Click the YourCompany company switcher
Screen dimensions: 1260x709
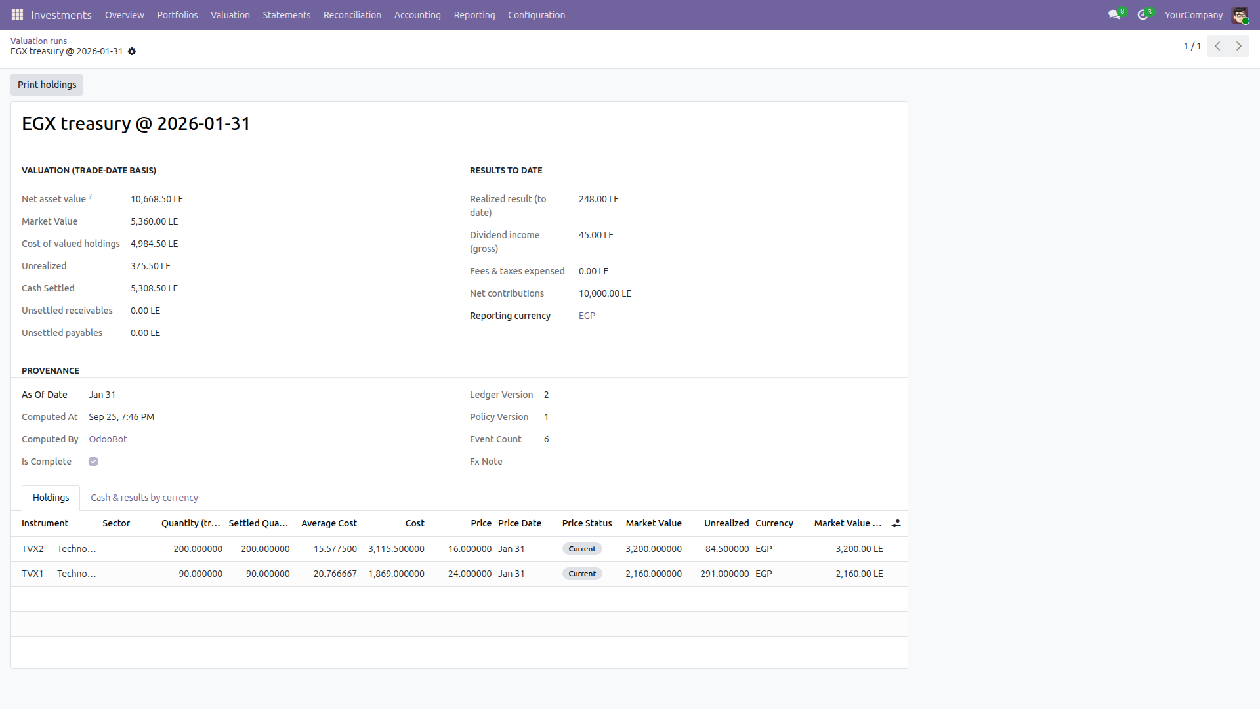(1194, 14)
